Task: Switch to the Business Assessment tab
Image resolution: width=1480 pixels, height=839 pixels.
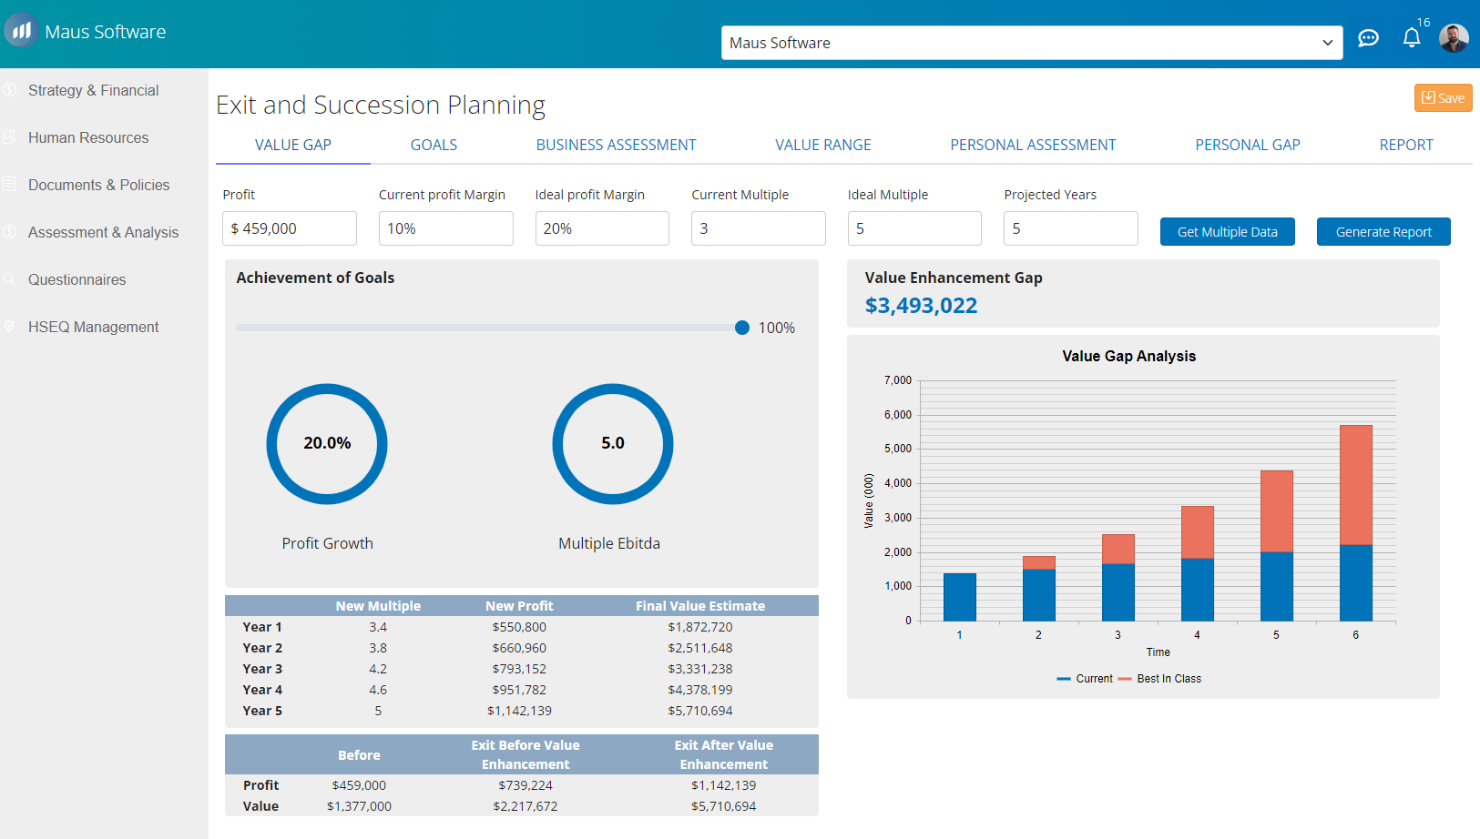Action: pos(616,146)
